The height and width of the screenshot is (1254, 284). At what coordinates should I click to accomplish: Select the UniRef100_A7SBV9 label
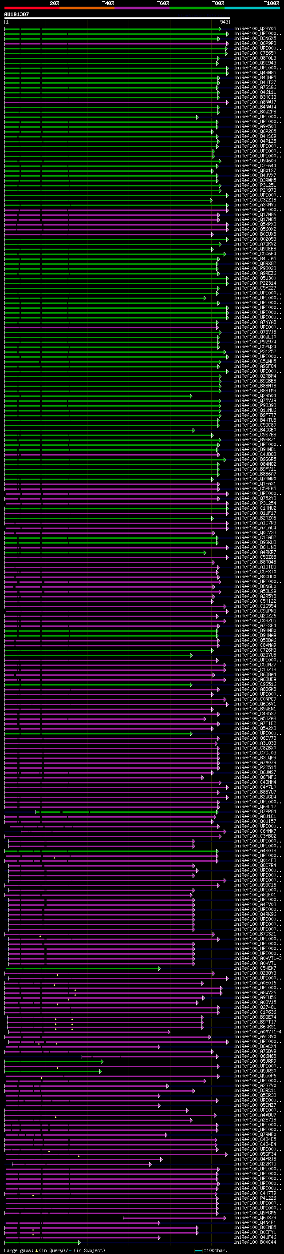[x=255, y=1051]
